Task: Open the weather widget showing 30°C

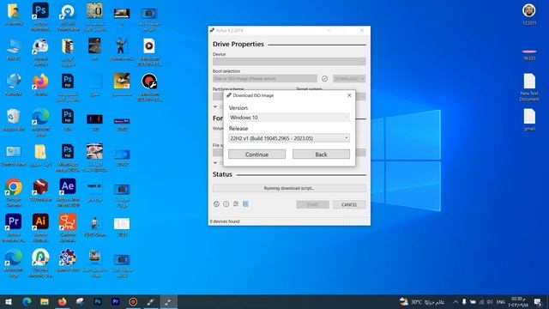Action: coord(422,301)
